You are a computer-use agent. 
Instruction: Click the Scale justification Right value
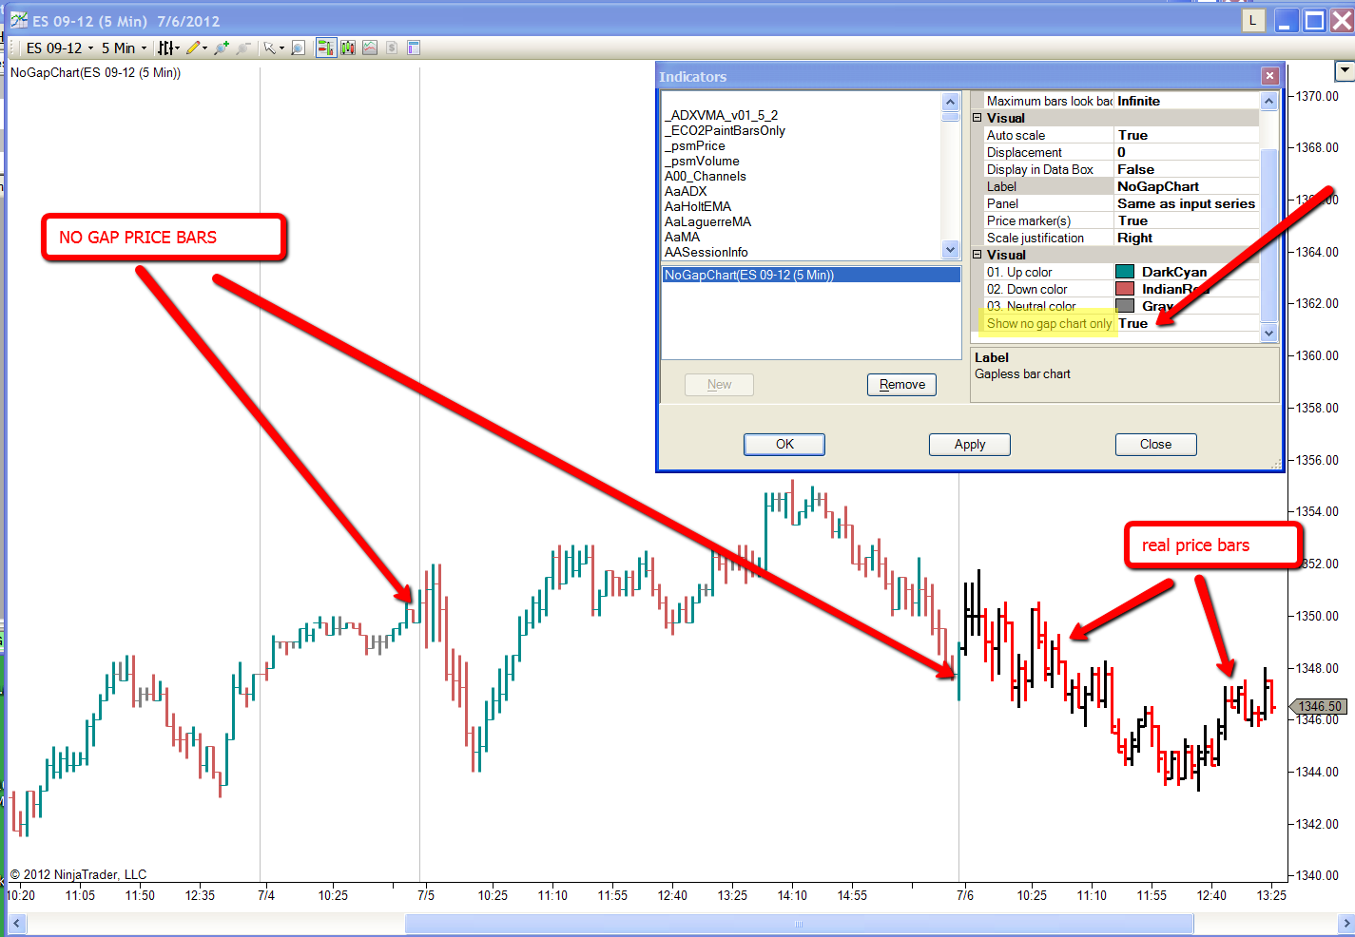coord(1187,238)
